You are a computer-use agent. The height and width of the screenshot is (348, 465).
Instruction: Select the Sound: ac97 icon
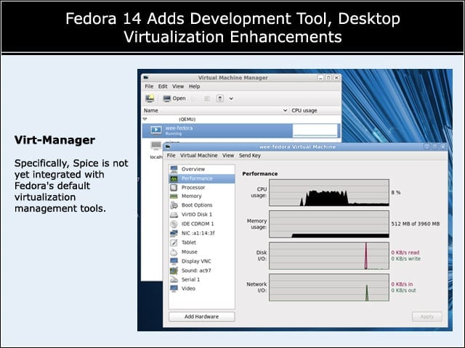pos(174,270)
